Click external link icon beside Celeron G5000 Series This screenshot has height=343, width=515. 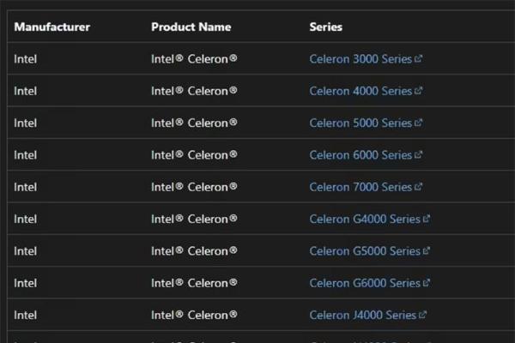point(427,251)
